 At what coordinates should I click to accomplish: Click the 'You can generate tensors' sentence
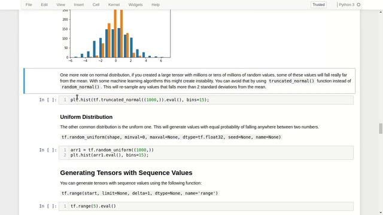131,183
